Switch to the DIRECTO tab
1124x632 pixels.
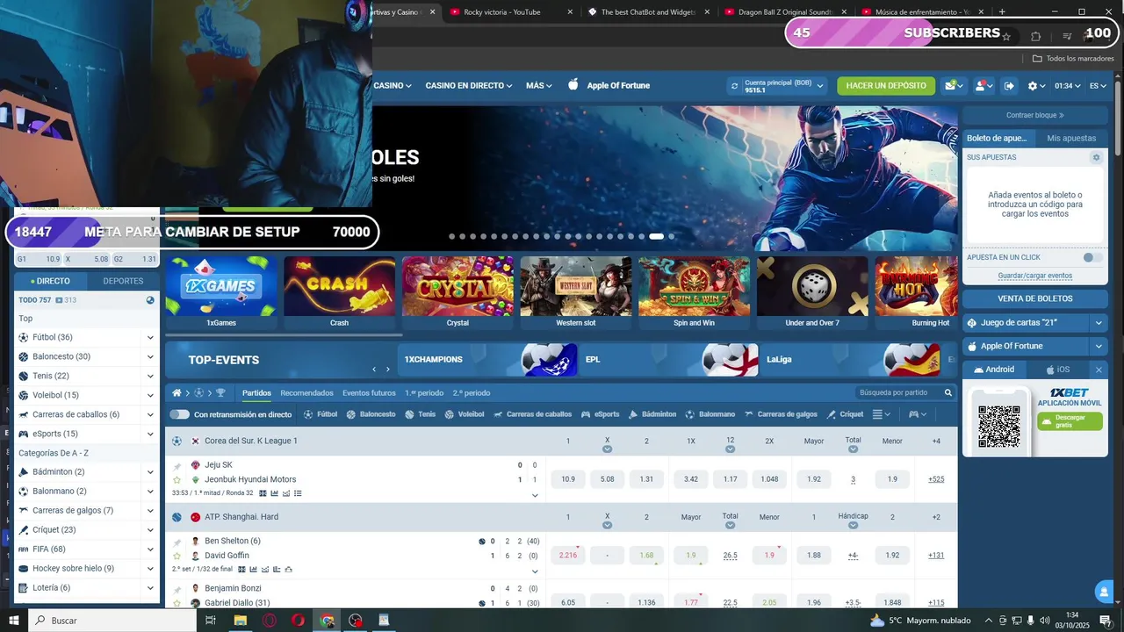click(50, 281)
